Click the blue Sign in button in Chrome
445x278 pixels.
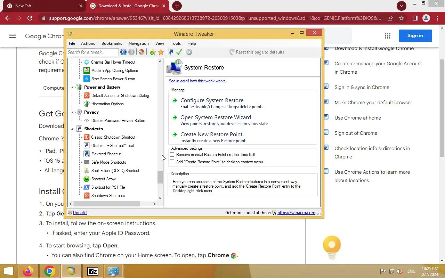click(x=415, y=36)
